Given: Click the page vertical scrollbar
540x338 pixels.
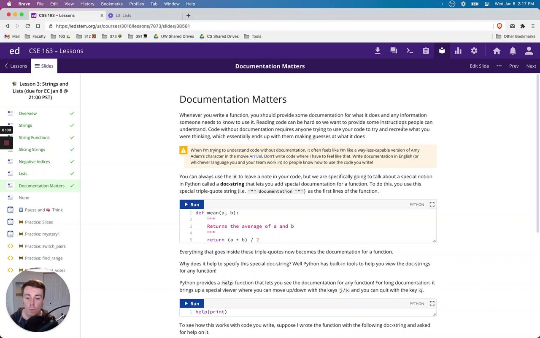Looking at the screenshot, I should (x=537, y=153).
